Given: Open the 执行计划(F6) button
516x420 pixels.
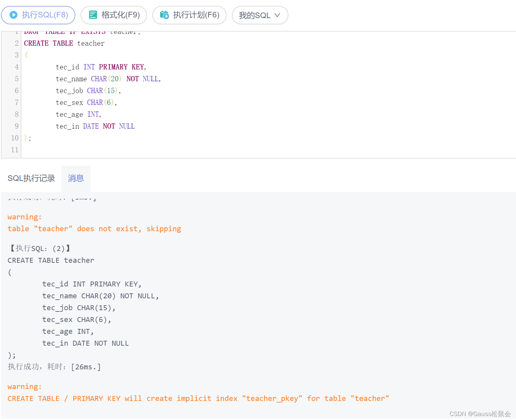Looking at the screenshot, I should [189, 15].
